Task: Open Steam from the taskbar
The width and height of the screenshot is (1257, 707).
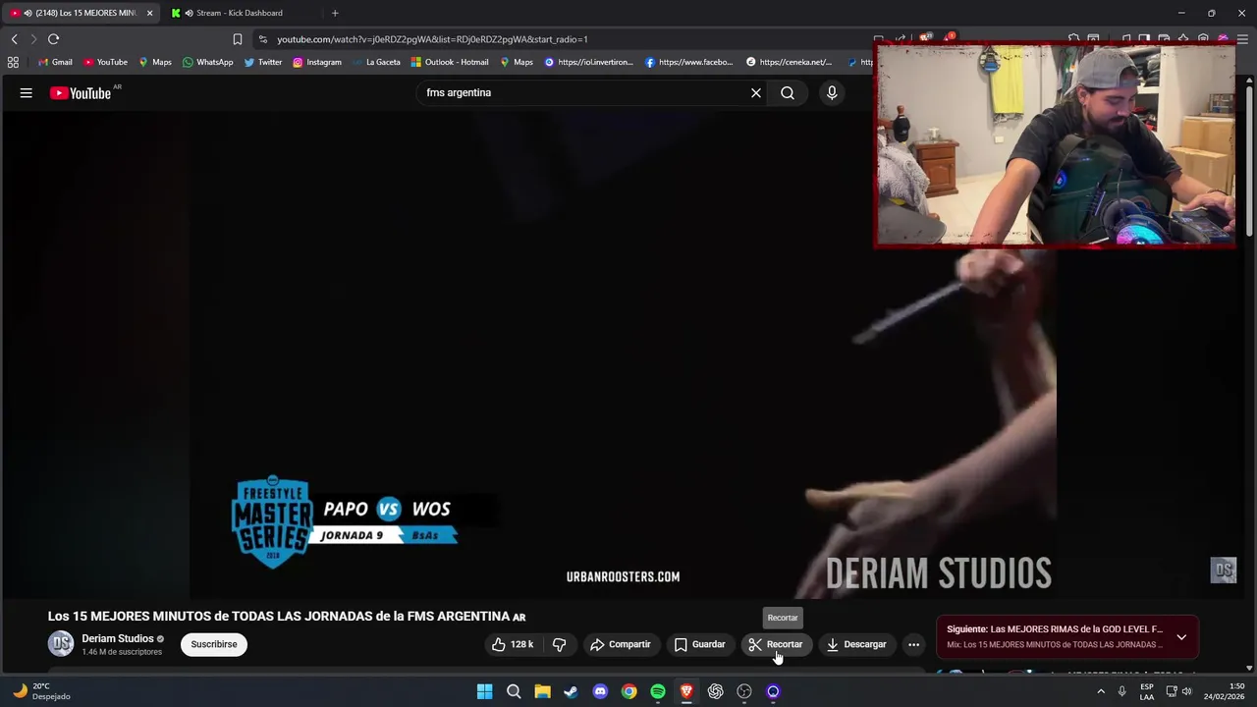Action: (571, 691)
